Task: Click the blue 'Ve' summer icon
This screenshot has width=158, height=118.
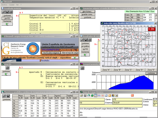Action: [x=99, y=96]
